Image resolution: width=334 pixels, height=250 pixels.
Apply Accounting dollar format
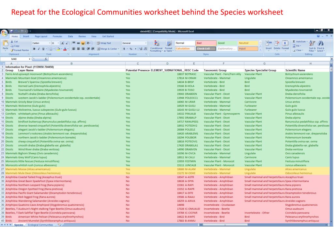click(x=124, y=49)
